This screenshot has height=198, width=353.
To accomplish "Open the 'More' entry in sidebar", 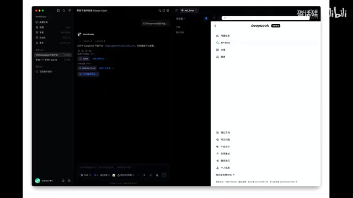I will pyautogui.click(x=53, y=43).
